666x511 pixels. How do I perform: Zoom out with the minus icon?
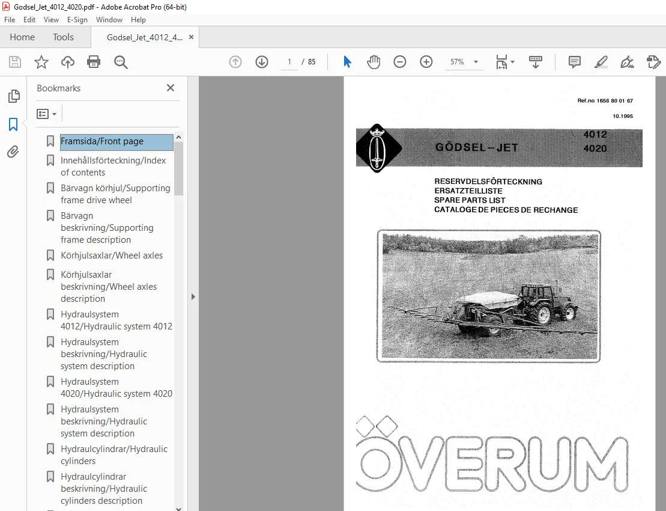coord(400,62)
